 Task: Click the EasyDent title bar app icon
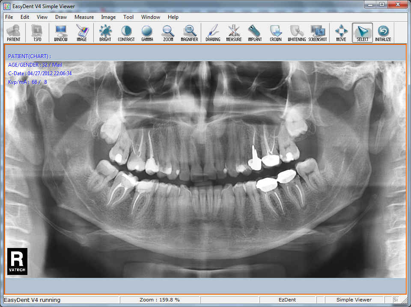[7, 6]
